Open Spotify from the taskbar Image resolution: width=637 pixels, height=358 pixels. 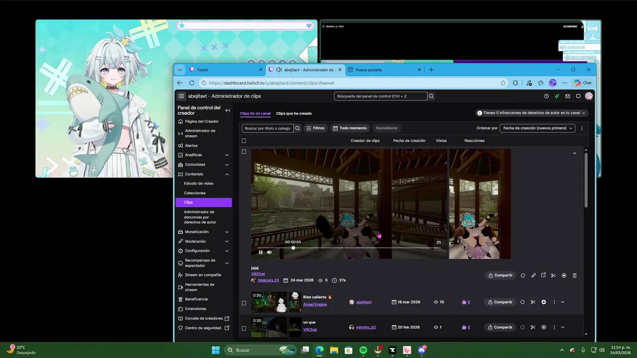pyautogui.click(x=363, y=350)
